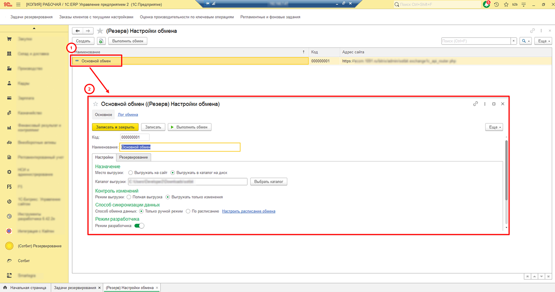Navigate back with the left arrow button

77,31
